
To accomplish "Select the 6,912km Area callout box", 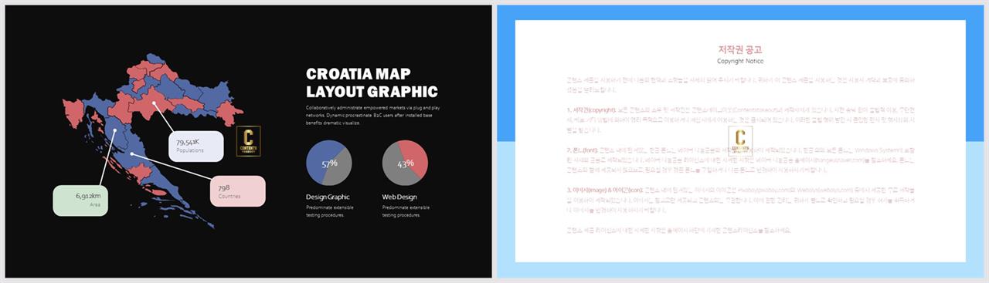I will tap(80, 200).
